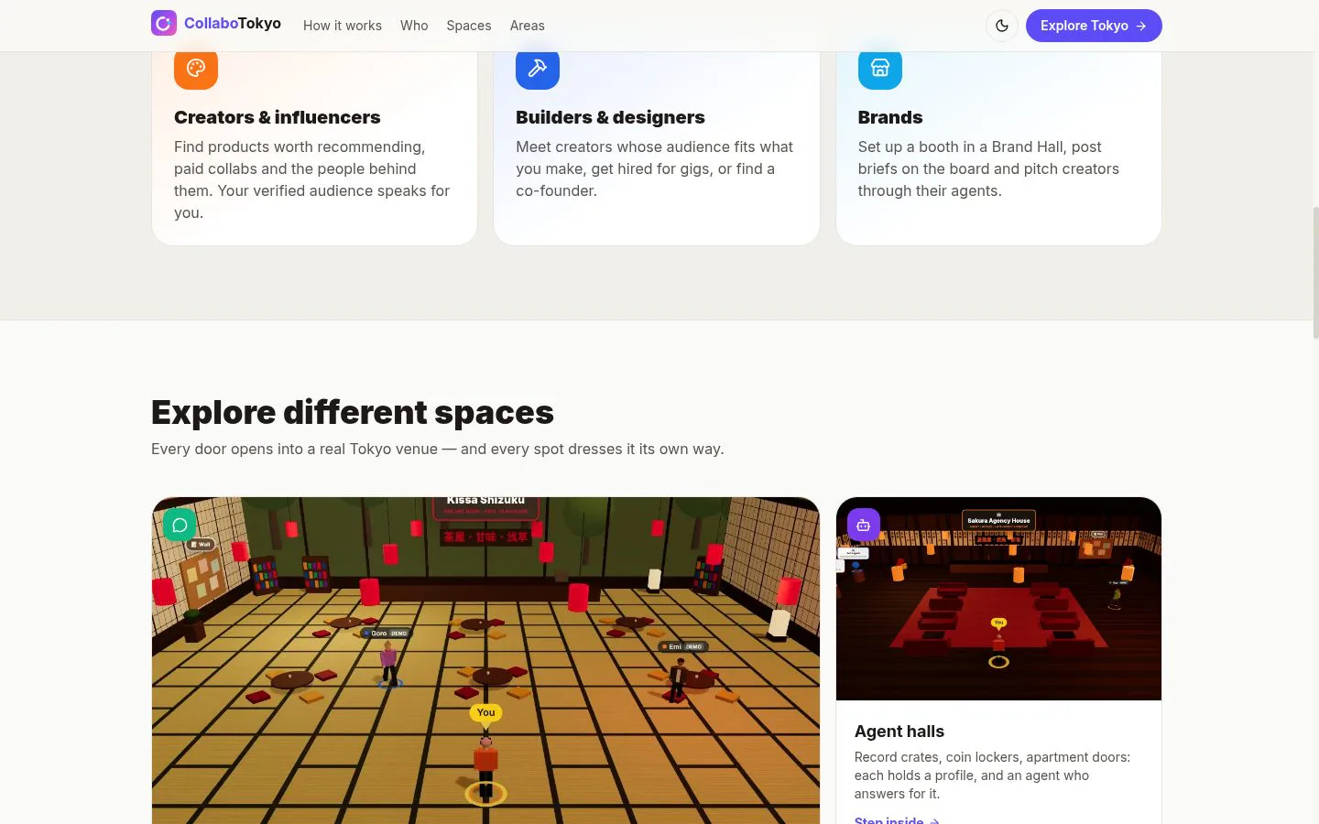This screenshot has width=1319, height=824.
Task: Click the Creators & influencers heading
Action: [x=277, y=117]
